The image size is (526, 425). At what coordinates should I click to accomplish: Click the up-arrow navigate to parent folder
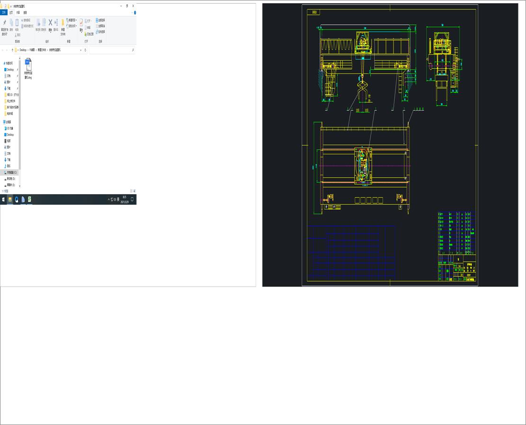(x=12, y=50)
